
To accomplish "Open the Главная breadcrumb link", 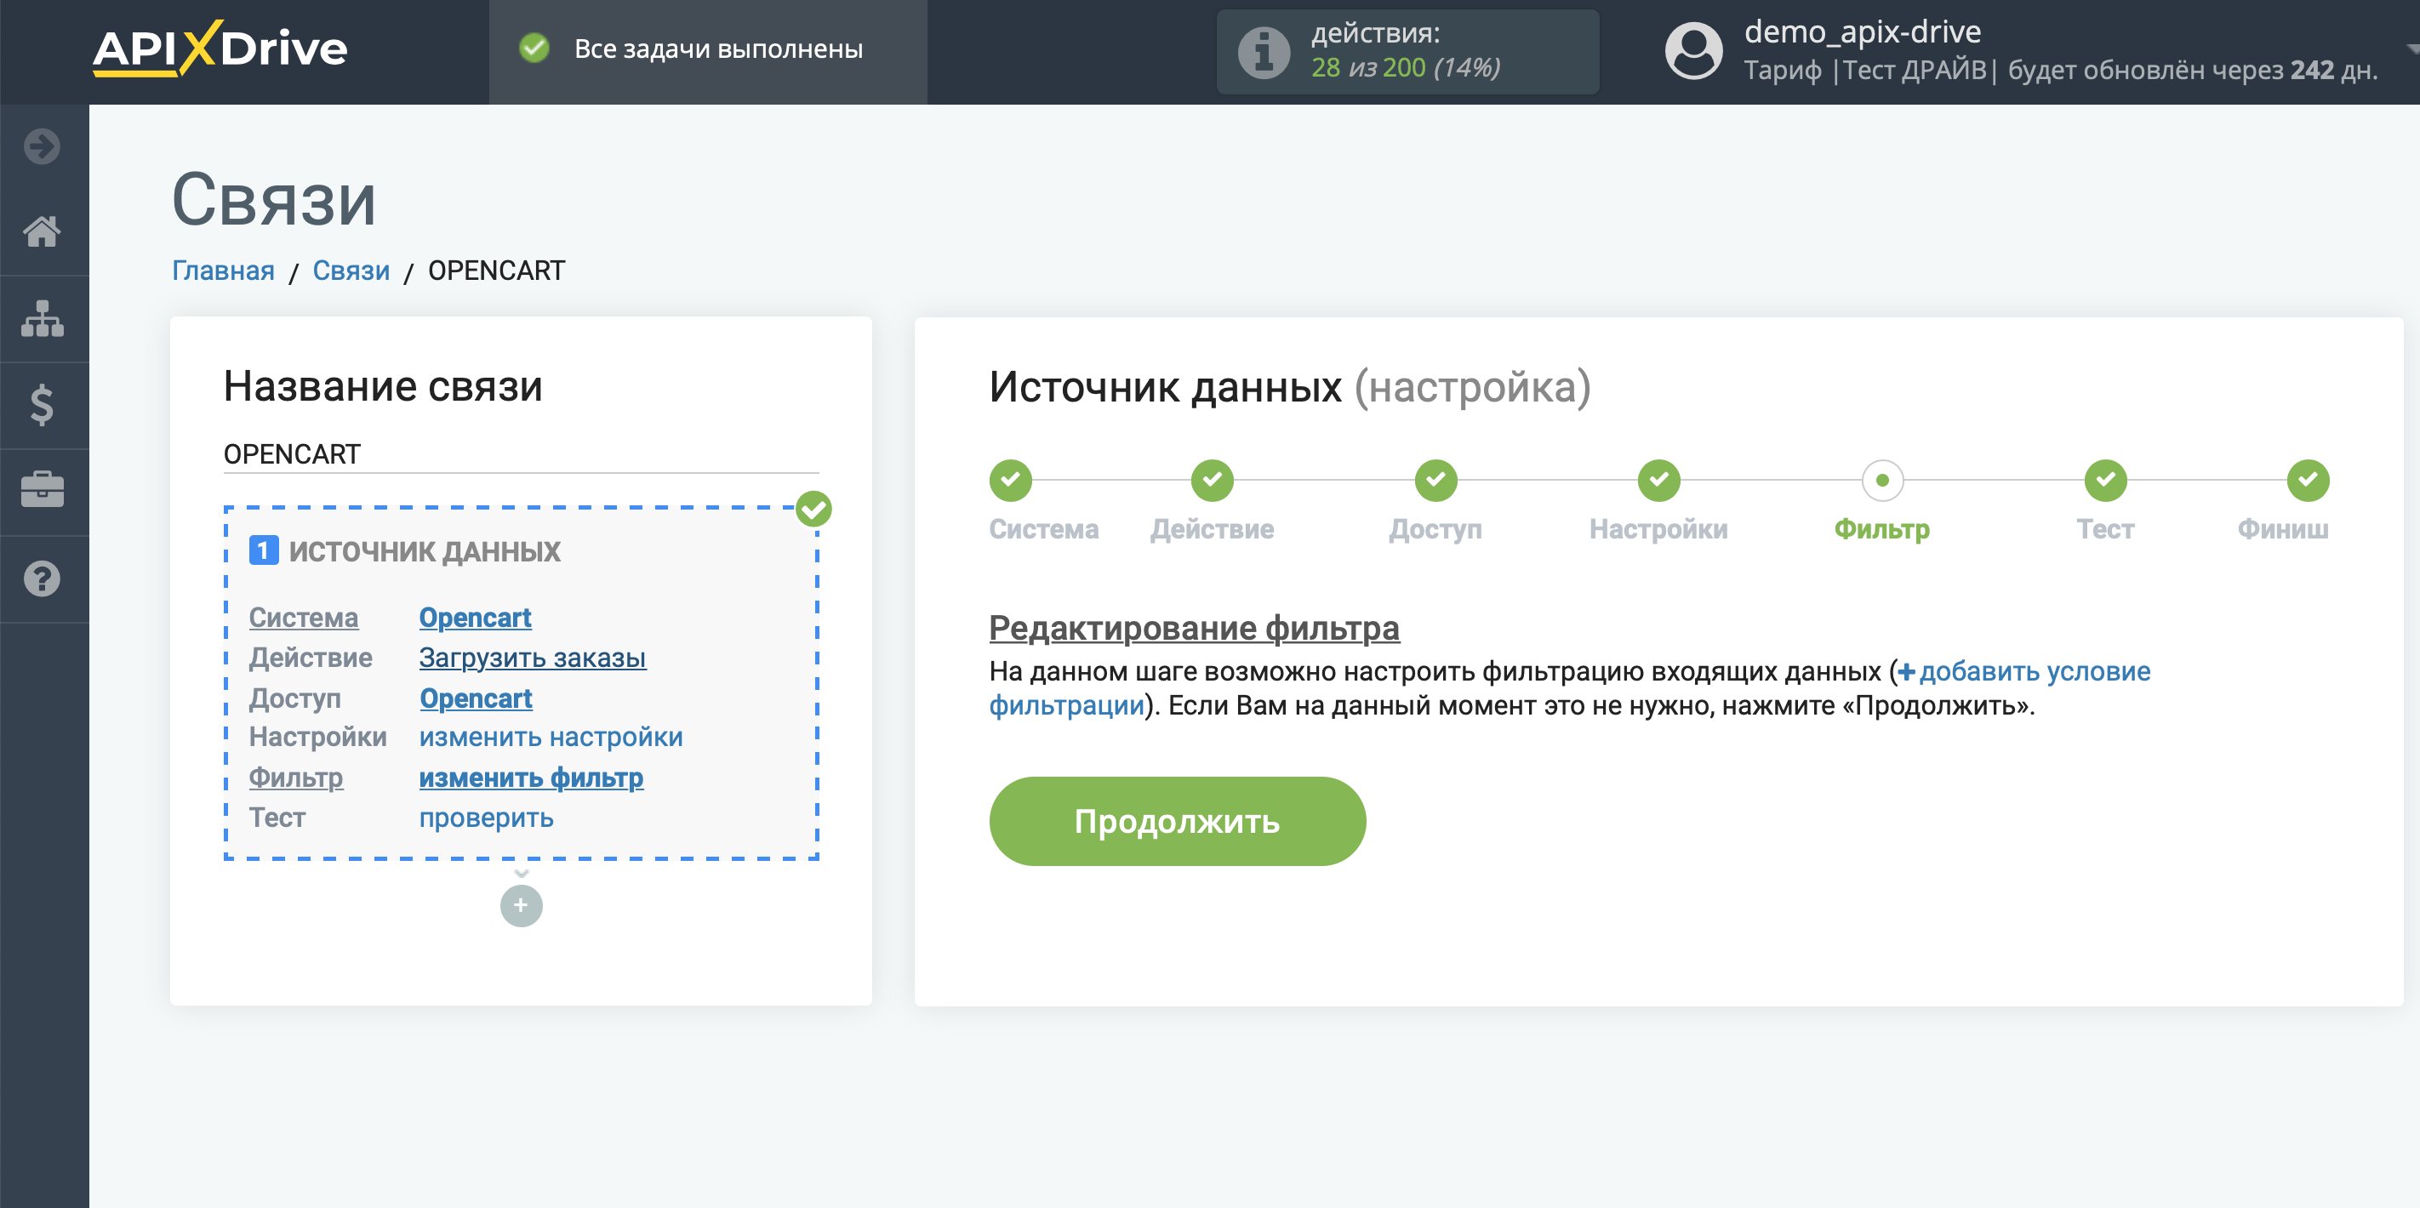I will click(x=223, y=271).
